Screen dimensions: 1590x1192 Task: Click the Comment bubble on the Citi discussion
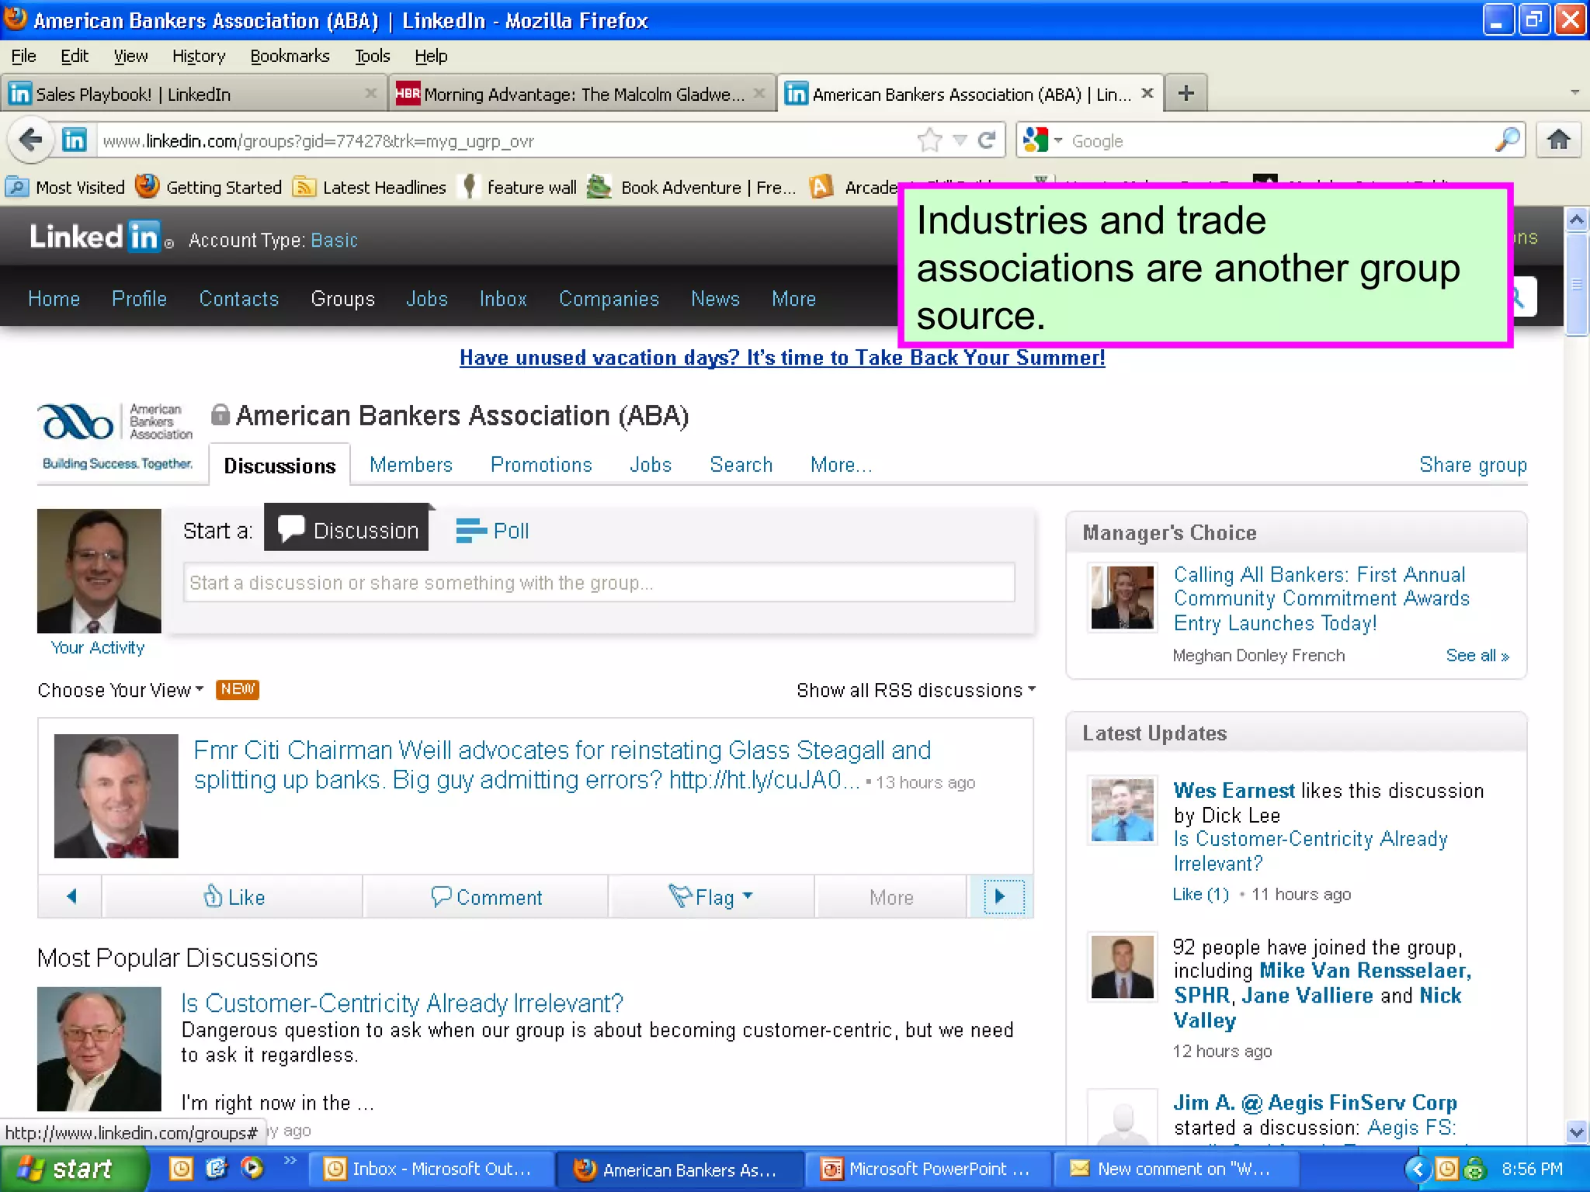pyautogui.click(x=486, y=897)
